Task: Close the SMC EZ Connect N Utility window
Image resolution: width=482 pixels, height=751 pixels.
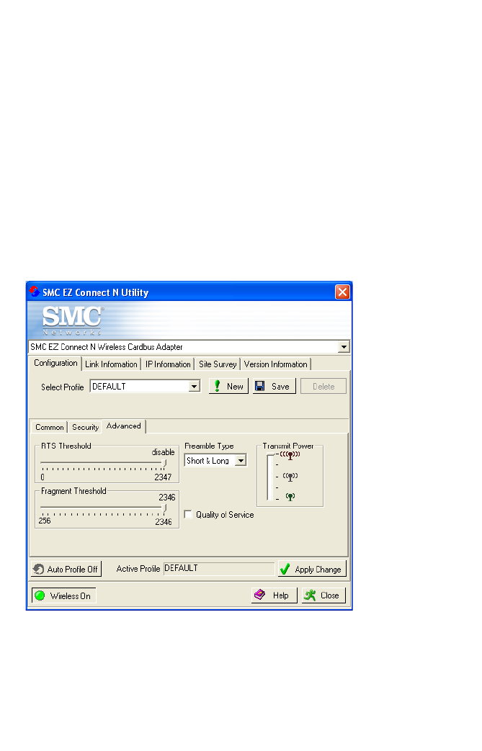Action: (342, 292)
